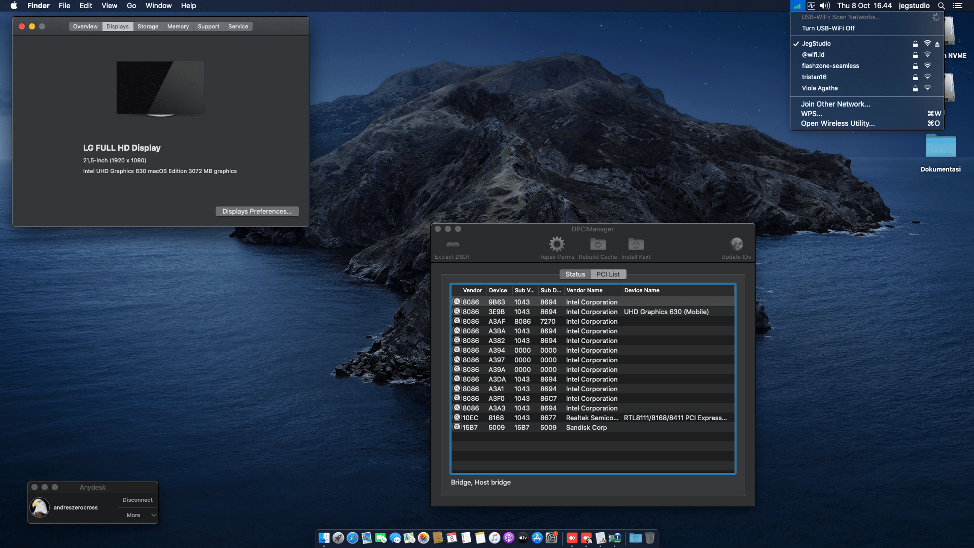Click the Displays Preferences button
The image size is (974, 548).
pos(257,211)
